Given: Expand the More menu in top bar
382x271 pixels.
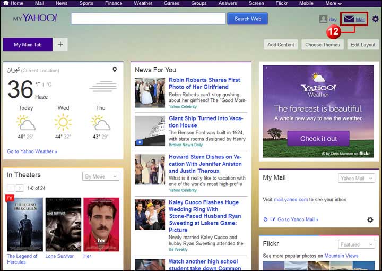Looking at the screenshot, I should tap(334, 3).
